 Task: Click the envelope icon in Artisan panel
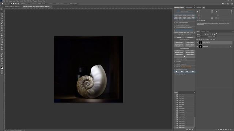[182, 72]
